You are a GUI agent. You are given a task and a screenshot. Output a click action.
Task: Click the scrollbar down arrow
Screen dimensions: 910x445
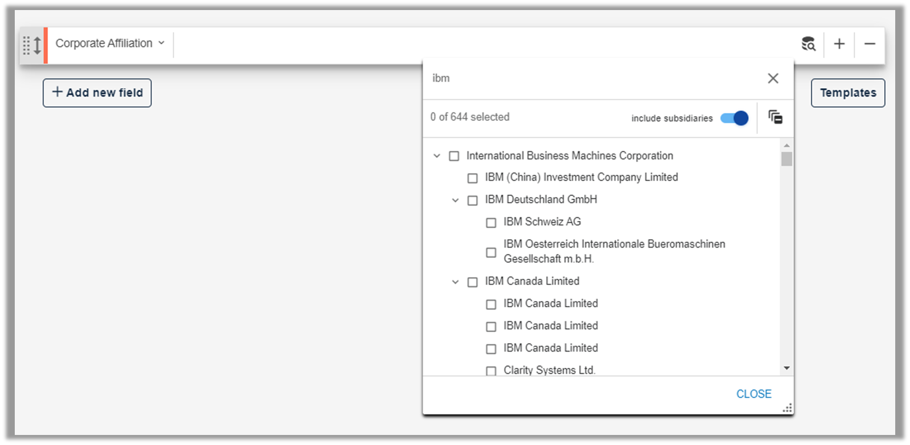[x=786, y=368]
